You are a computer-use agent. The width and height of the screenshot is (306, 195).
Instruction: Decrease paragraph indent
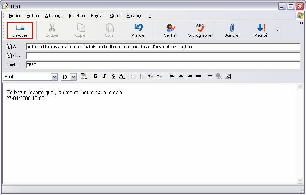click(151, 76)
